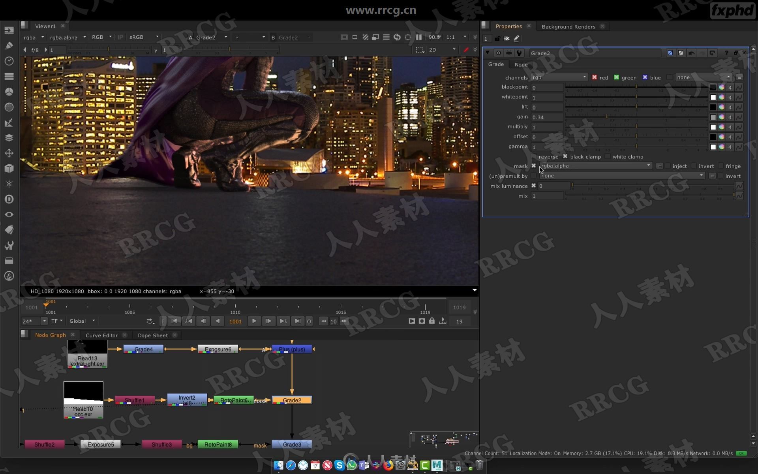Select the ROI region tool in viewer

[x=420, y=50]
